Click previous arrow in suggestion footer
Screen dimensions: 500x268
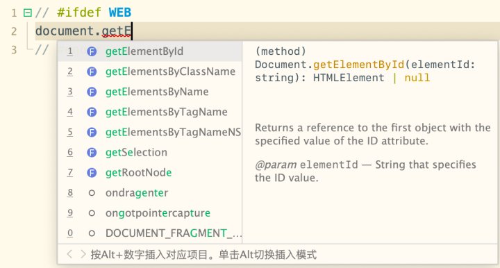[69, 254]
